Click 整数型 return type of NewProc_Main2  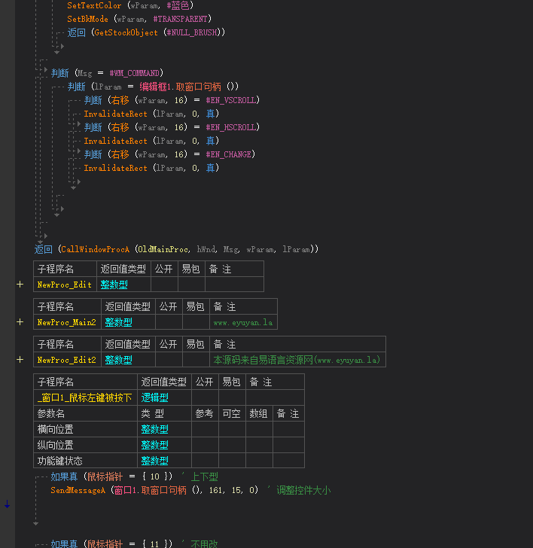118,322
